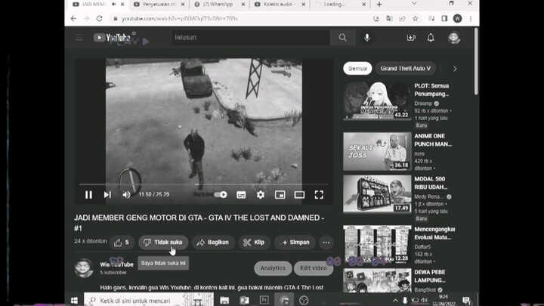Open a new browser tab
This screenshot has height=306, width=544.
379,5
